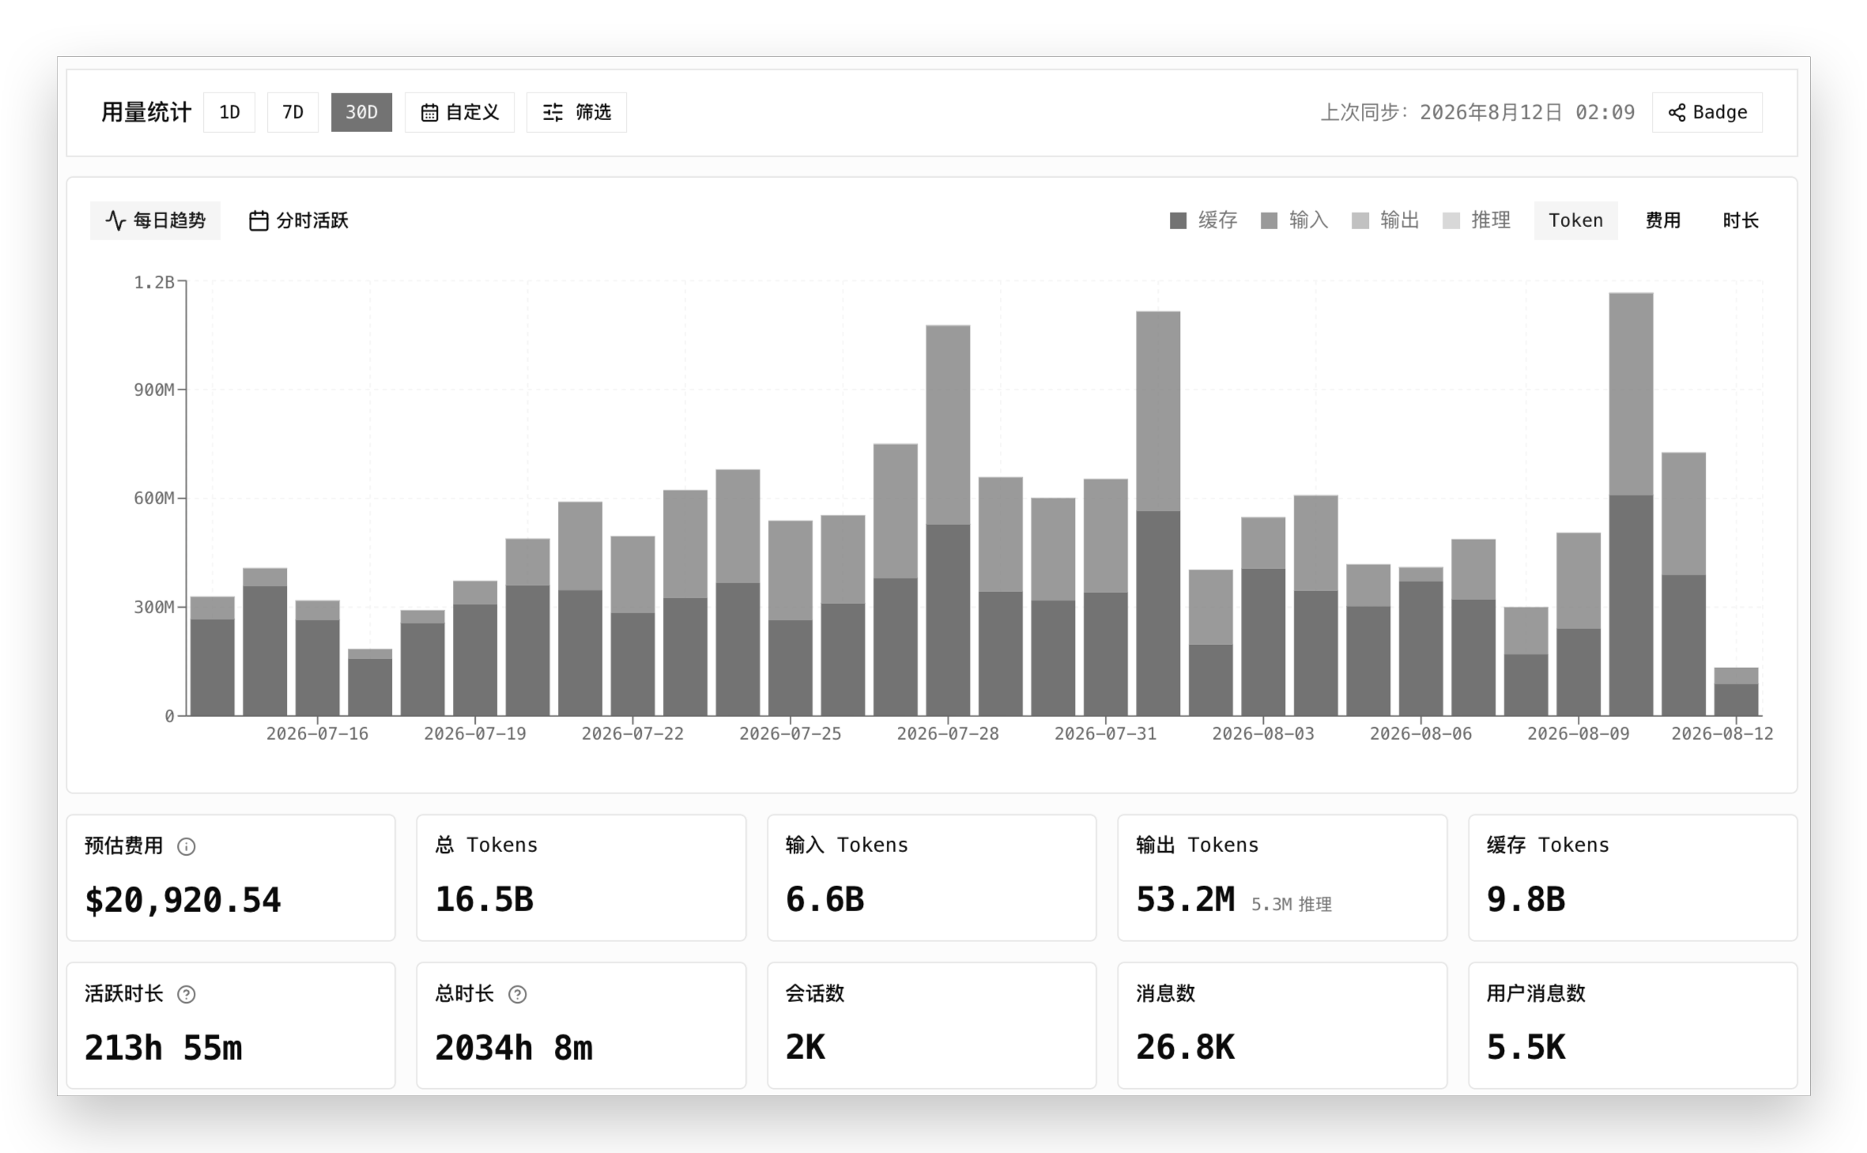This screenshot has height=1153, width=1867.
Task: Select the 1D time range
Action: (x=229, y=112)
